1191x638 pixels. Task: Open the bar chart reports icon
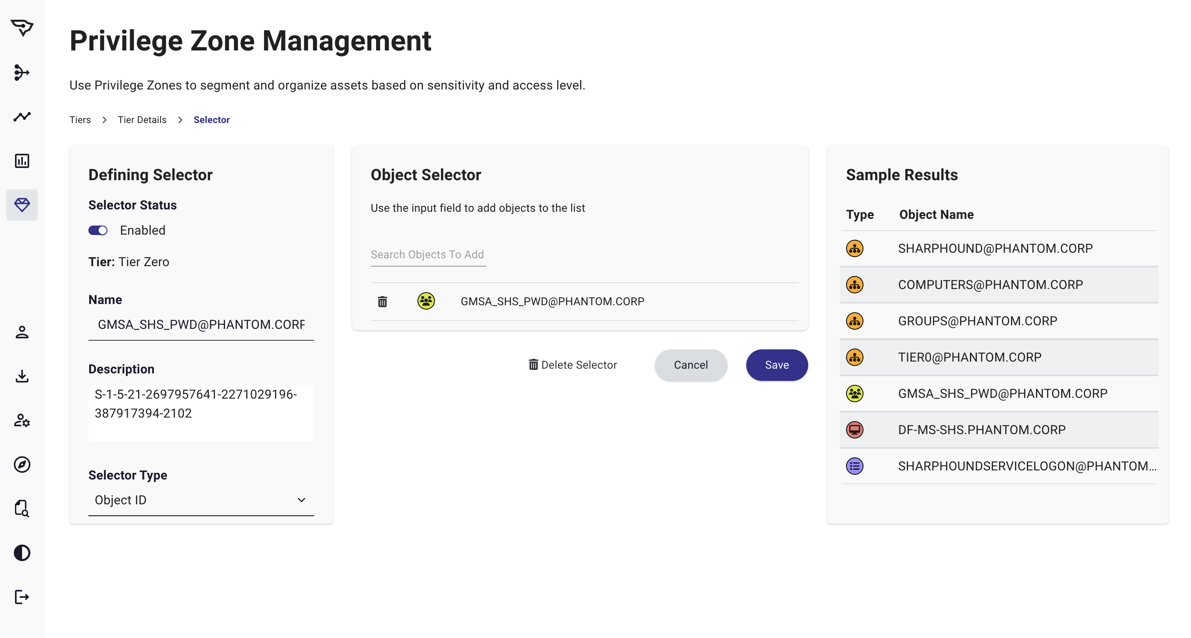tap(22, 161)
